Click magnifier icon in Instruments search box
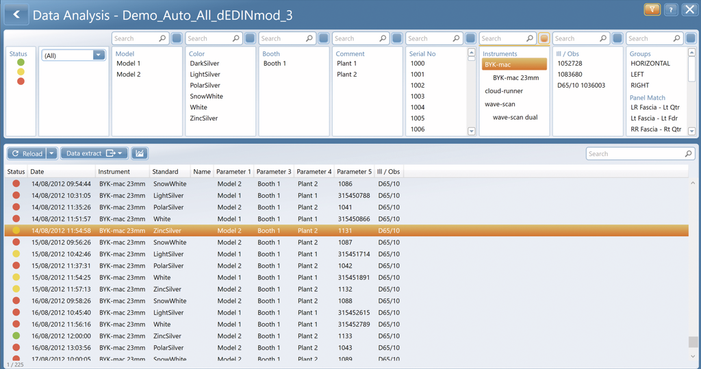The width and height of the screenshot is (701, 369). click(x=529, y=38)
